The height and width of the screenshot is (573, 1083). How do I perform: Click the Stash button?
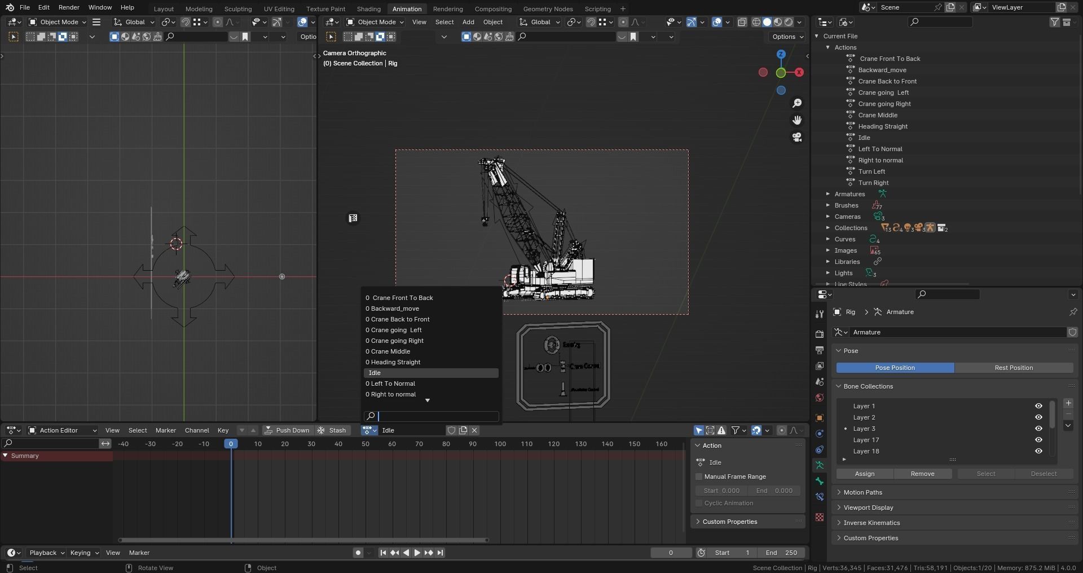tap(332, 430)
